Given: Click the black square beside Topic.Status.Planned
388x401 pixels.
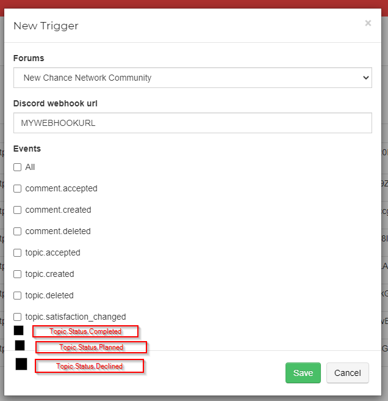Looking at the screenshot, I should pos(20,345).
